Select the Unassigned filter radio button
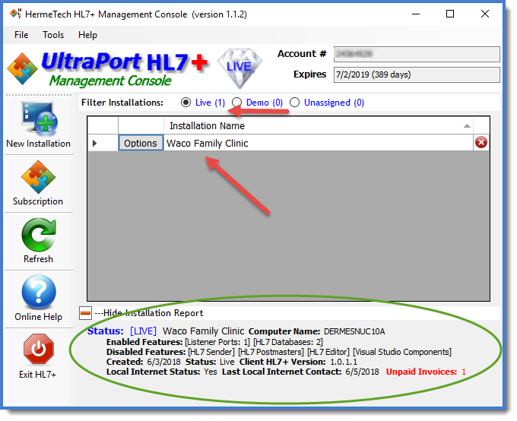This screenshot has width=517, height=421. coord(294,103)
